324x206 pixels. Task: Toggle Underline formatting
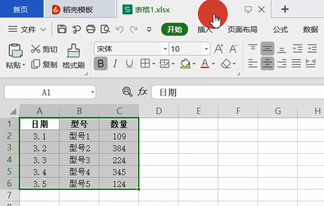click(x=129, y=64)
